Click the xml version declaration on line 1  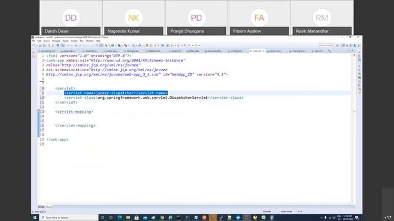click(89, 56)
